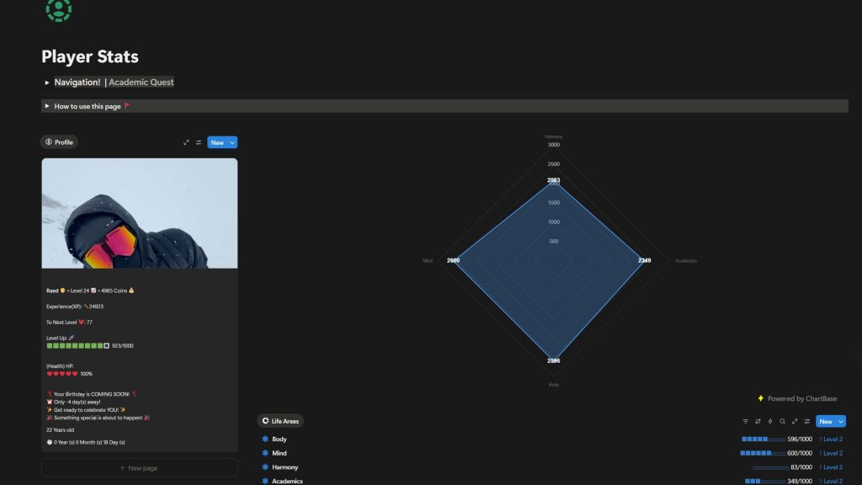Expand the How to use this page section
This screenshot has height=485, width=862.
click(x=46, y=106)
